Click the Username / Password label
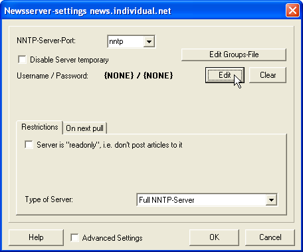The height and width of the screenshot is (252, 303). [52, 76]
